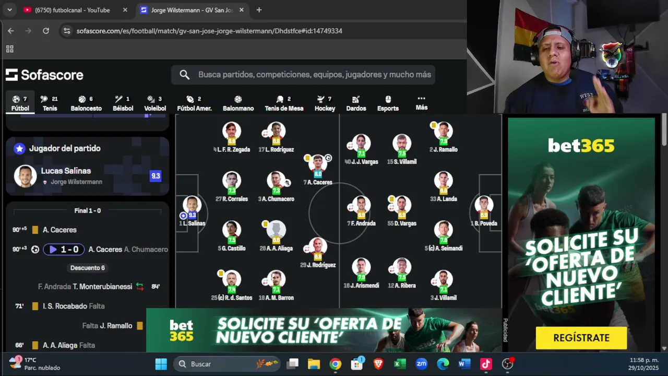Viewport: 668px width, 376px height.
Task: Click REGÍSTRATE on bet365 ad
Action: tap(581, 338)
